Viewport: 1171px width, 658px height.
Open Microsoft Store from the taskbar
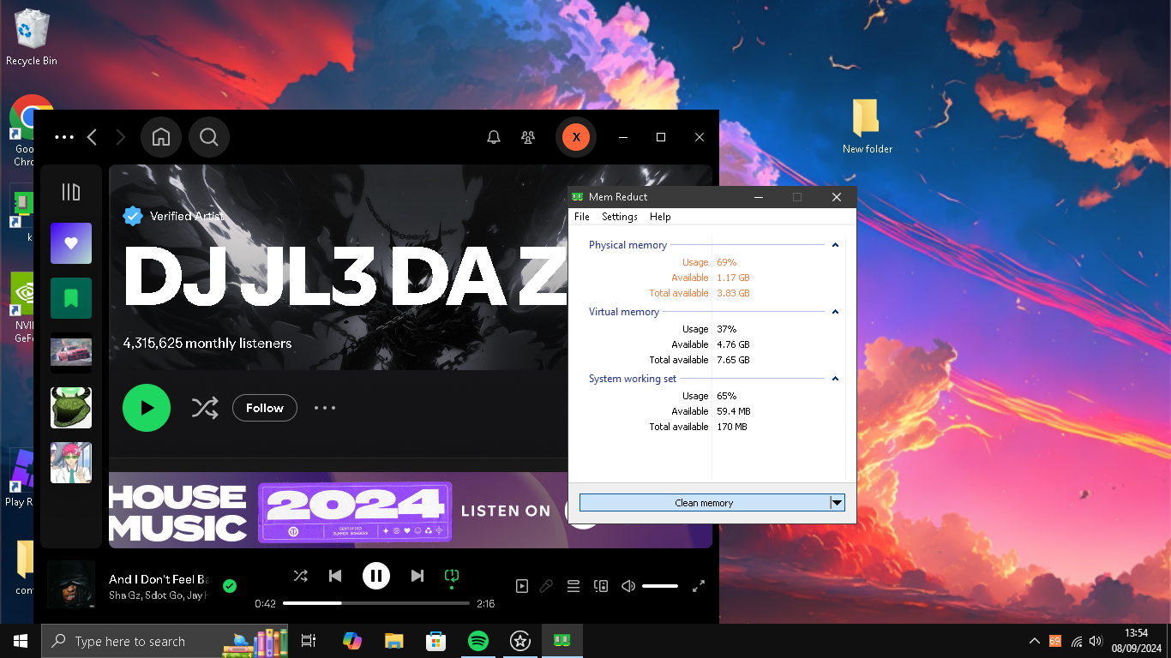coord(436,641)
